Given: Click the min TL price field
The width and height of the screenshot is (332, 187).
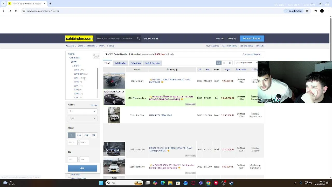Looking at the screenshot, I should (73, 142).
